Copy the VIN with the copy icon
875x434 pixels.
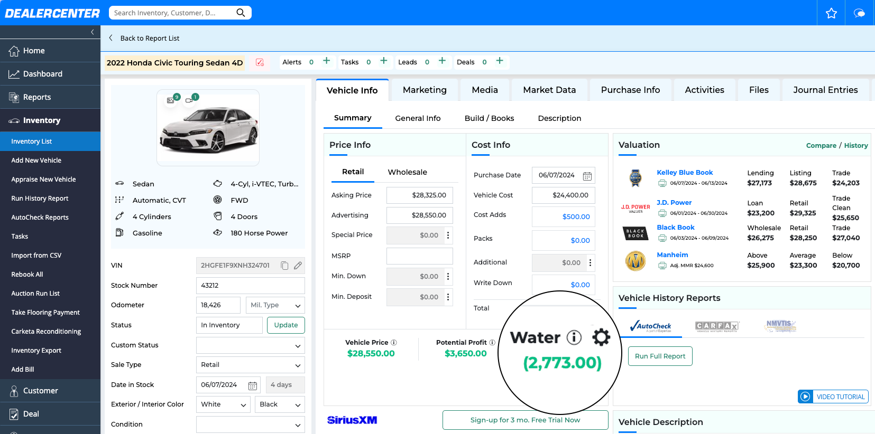tap(284, 266)
